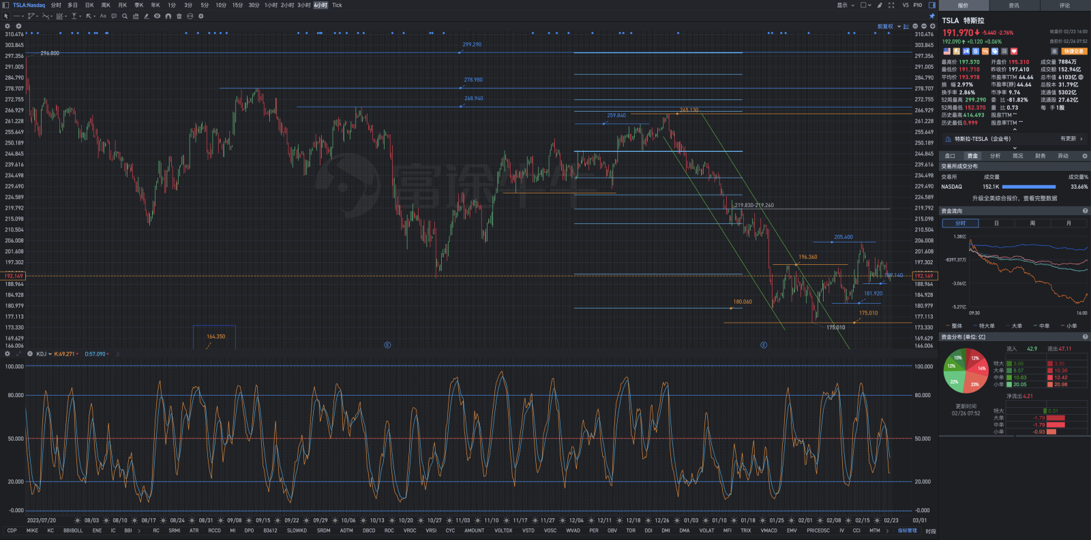Viewport: 1091px width, 540px height.
Task: Show more indicators after MTM chevron
Action: click(x=887, y=530)
